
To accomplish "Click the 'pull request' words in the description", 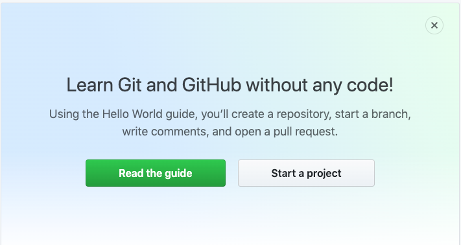I will click(x=305, y=132).
